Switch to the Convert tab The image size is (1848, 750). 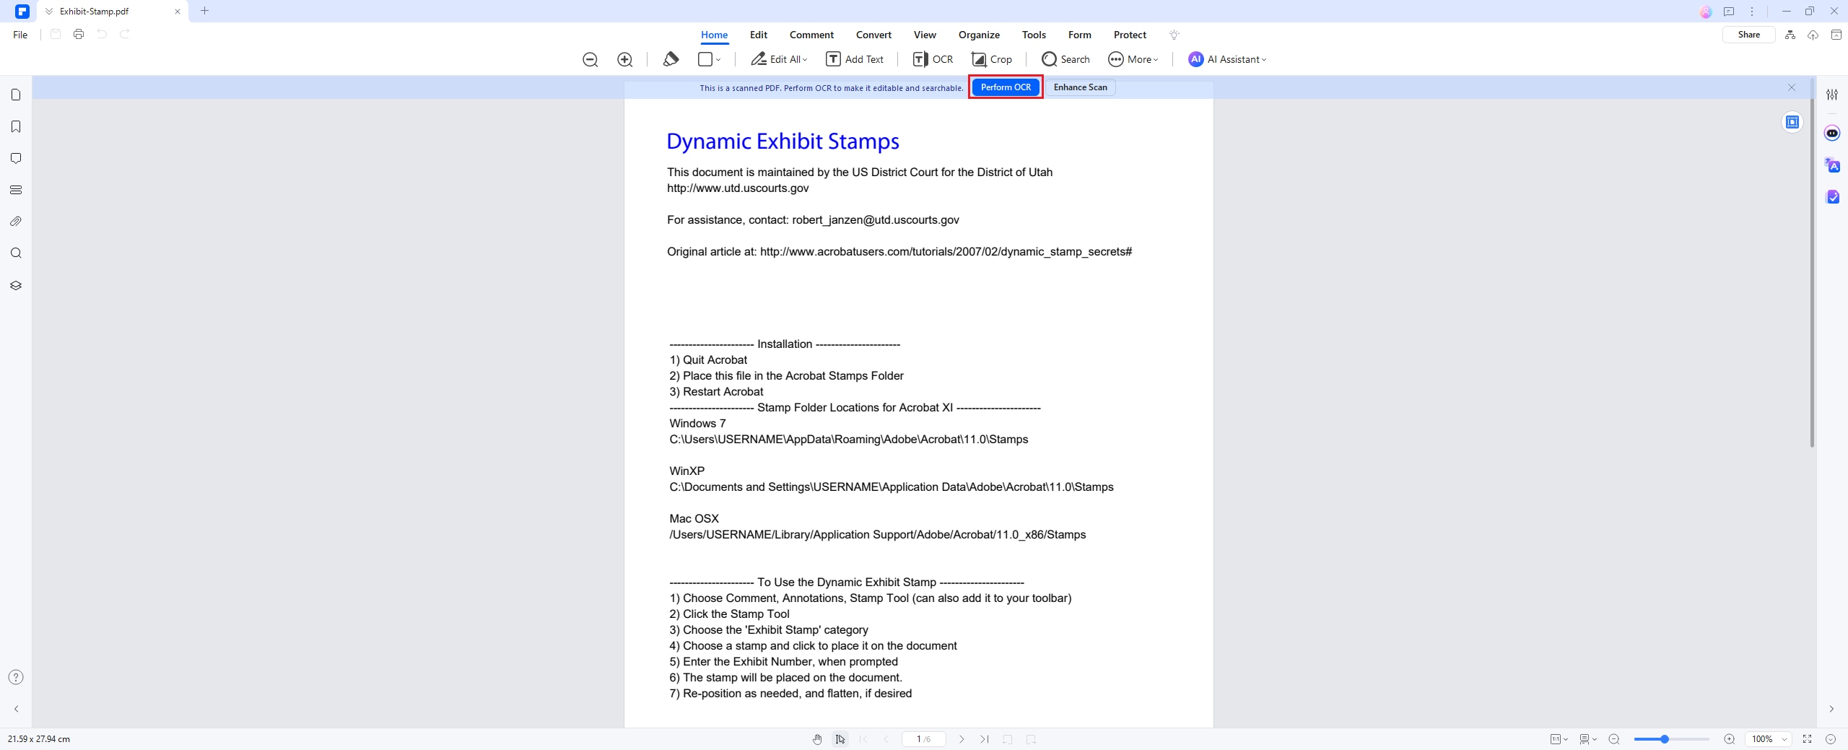tap(873, 35)
